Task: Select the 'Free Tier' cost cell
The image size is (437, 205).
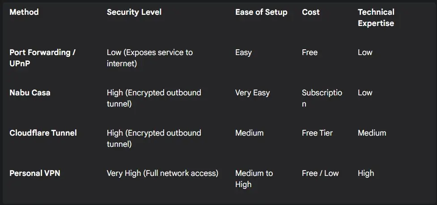Action: pos(317,133)
